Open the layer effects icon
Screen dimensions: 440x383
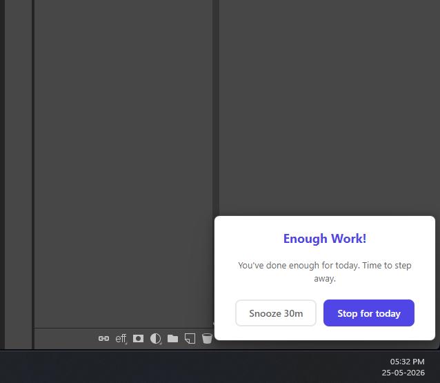pyautogui.click(x=121, y=339)
